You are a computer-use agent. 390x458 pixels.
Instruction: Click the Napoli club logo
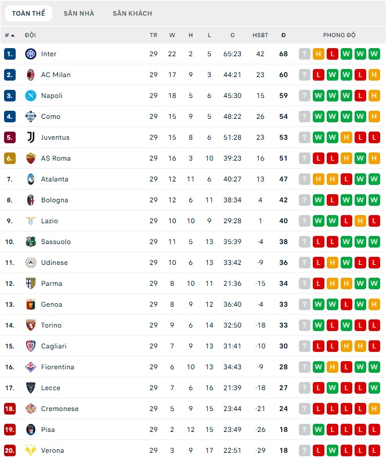[x=31, y=96]
